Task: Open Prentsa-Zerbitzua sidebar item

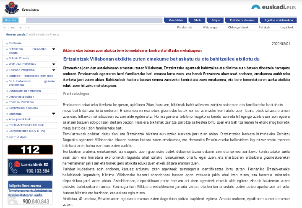Action: tap(21, 102)
